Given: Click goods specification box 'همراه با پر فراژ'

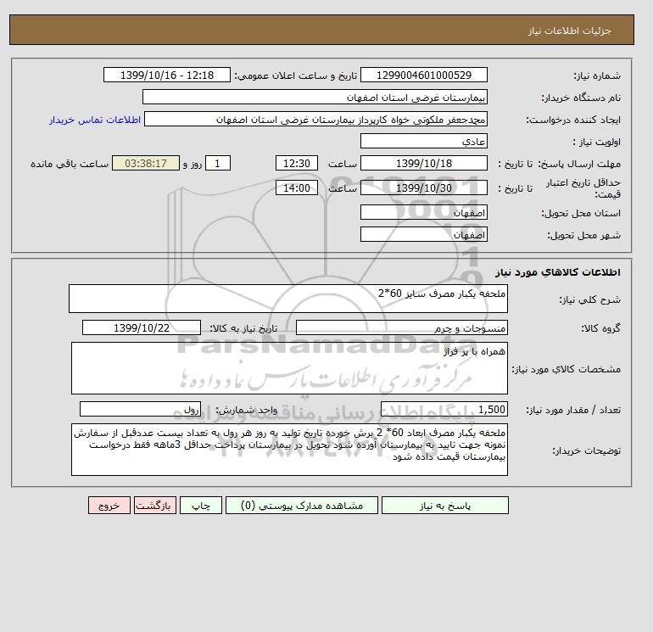Looking at the screenshot, I should (x=289, y=368).
